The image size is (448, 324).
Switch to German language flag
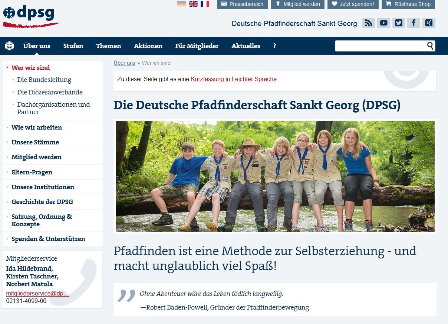tap(181, 4)
